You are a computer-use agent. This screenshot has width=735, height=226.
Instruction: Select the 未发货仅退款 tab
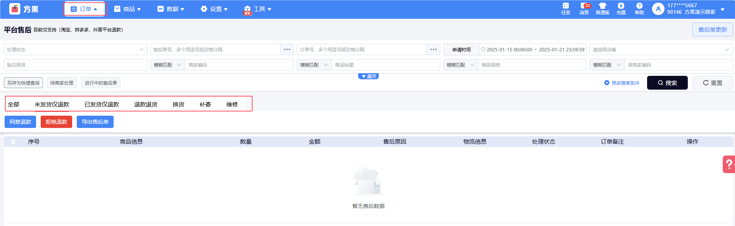tap(52, 104)
